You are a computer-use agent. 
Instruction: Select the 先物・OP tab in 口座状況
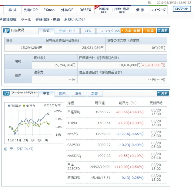(x=67, y=31)
